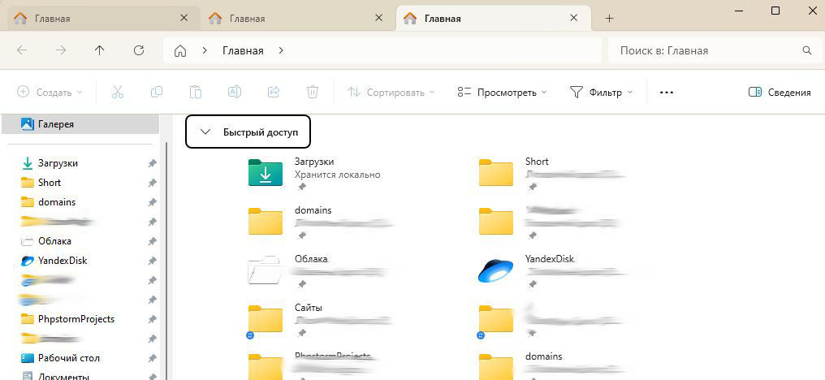Image resolution: width=825 pixels, height=380 pixels.
Task: Click 'Хранится локально' text under Загрузки
Action: pyautogui.click(x=337, y=175)
